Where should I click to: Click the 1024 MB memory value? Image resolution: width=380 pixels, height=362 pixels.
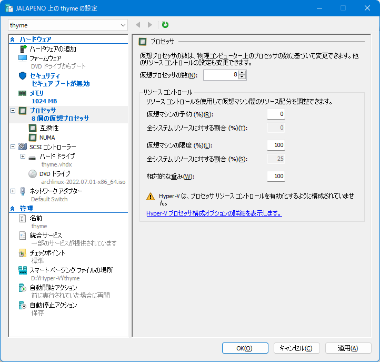click(44, 101)
